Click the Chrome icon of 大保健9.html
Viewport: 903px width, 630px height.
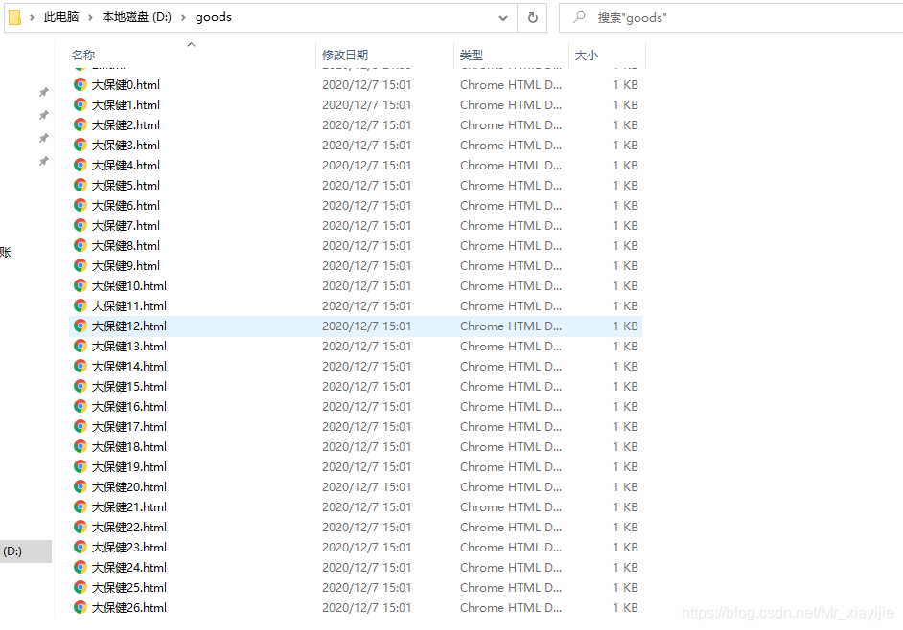click(81, 266)
